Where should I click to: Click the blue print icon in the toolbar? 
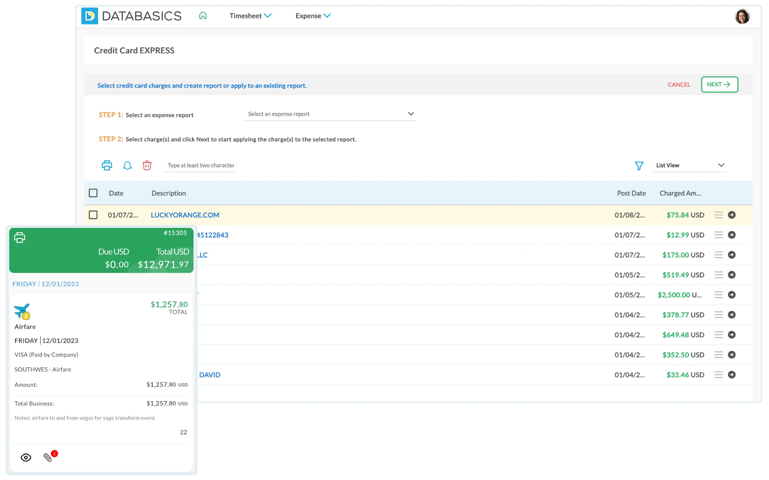click(x=107, y=166)
